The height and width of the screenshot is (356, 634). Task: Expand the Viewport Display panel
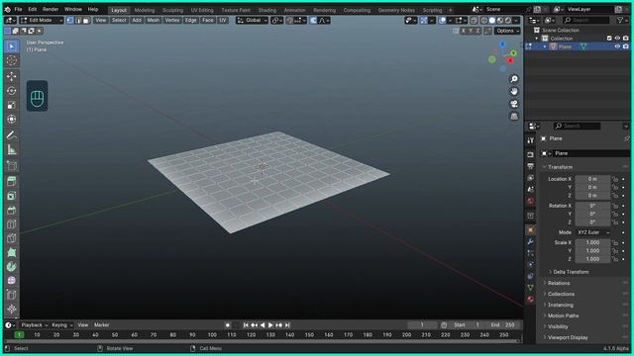568,337
